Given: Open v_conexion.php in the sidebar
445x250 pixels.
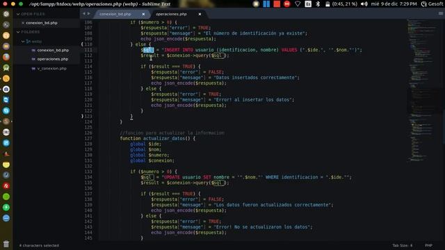Looking at the screenshot, I should (52, 69).
